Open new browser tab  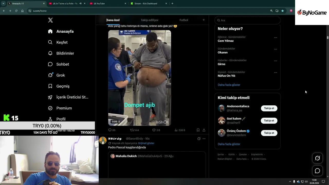(172, 4)
